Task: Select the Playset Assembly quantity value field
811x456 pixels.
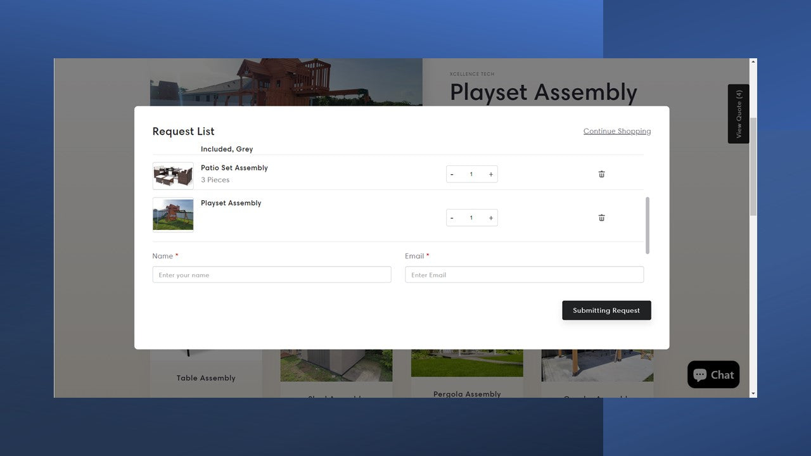Action: coord(471,218)
